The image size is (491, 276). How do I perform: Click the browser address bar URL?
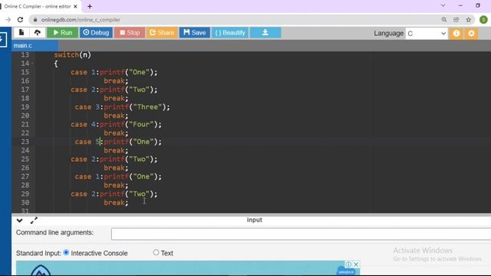click(81, 20)
